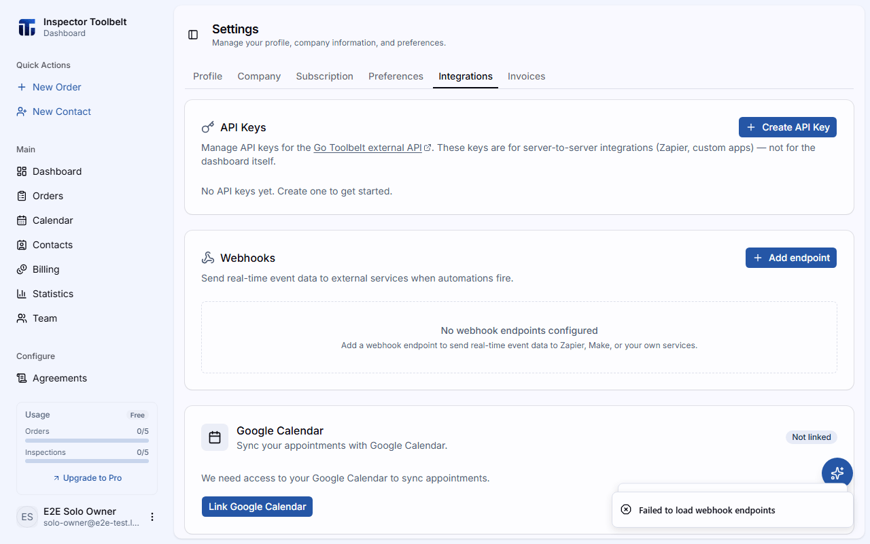This screenshot has height=544, width=870.
Task: Click 'No API keys yet' message
Action: tap(297, 191)
